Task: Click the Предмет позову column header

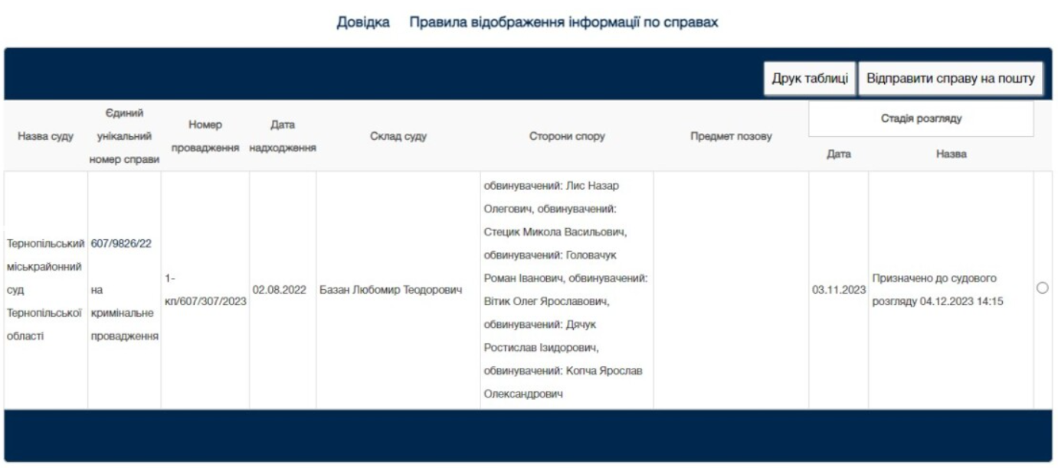Action: [730, 136]
